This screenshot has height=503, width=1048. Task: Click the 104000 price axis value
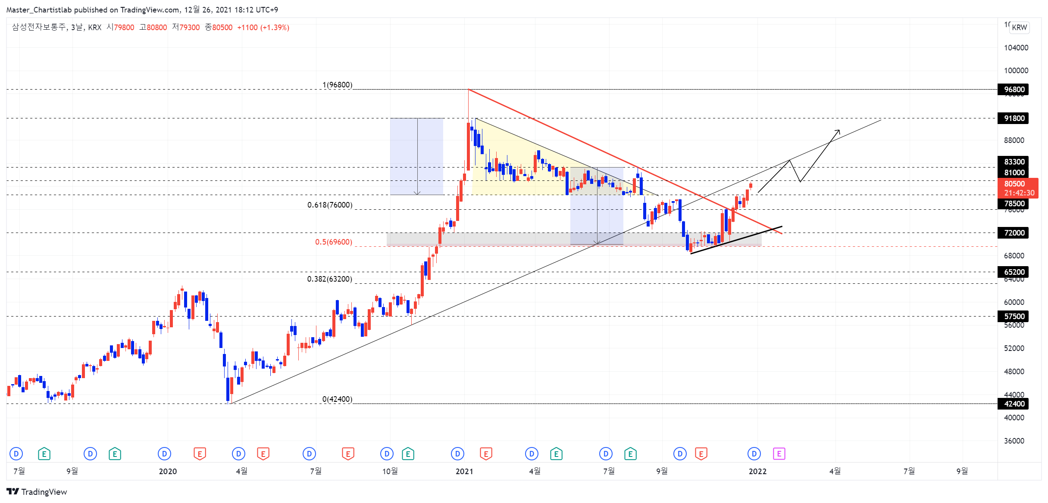(1016, 48)
